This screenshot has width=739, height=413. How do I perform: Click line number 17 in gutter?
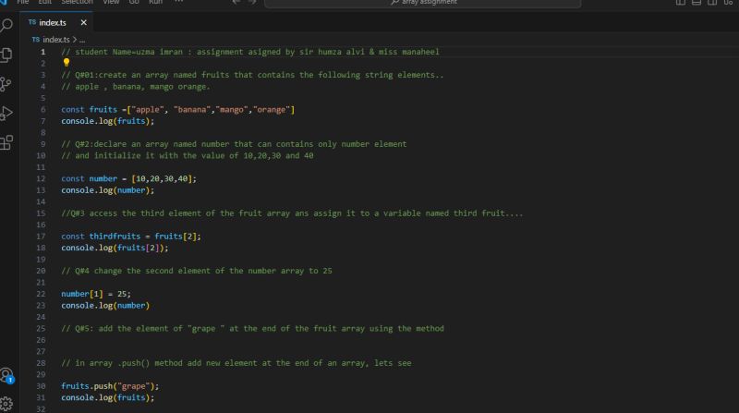coord(41,237)
